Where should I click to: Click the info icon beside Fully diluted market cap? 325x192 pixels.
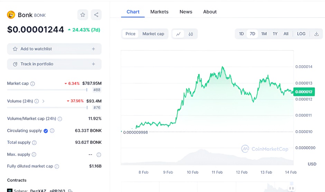(57, 166)
